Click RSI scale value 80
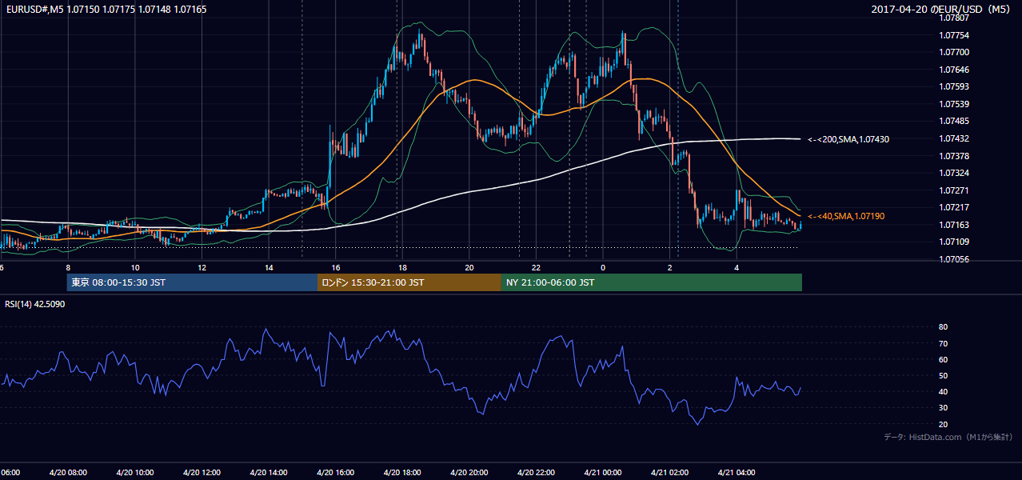The width and height of the screenshot is (1022, 480). 944,327
